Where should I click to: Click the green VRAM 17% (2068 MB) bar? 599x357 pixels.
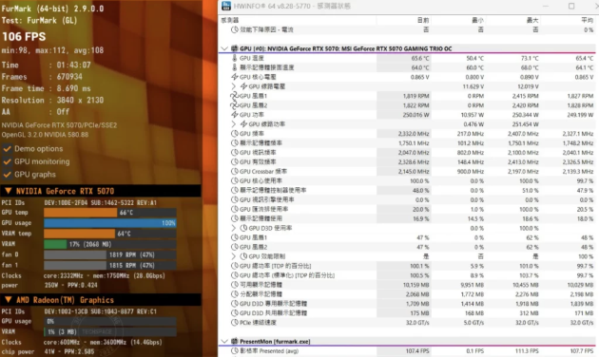pyautogui.click(x=55, y=244)
